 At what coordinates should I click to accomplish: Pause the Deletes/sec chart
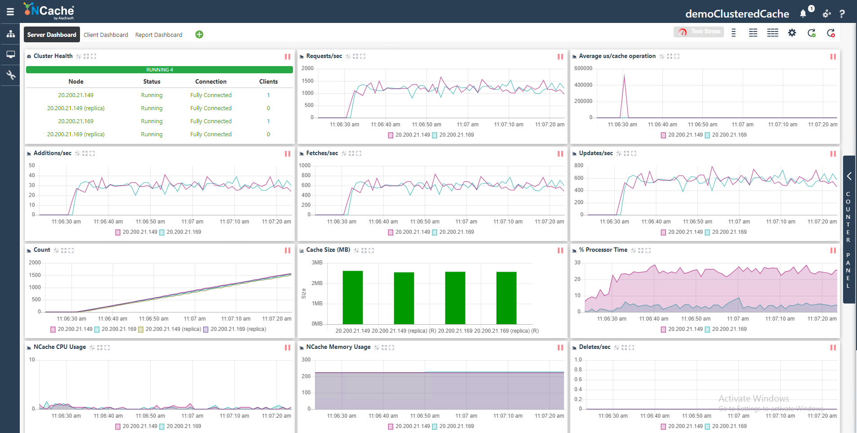pyautogui.click(x=833, y=348)
